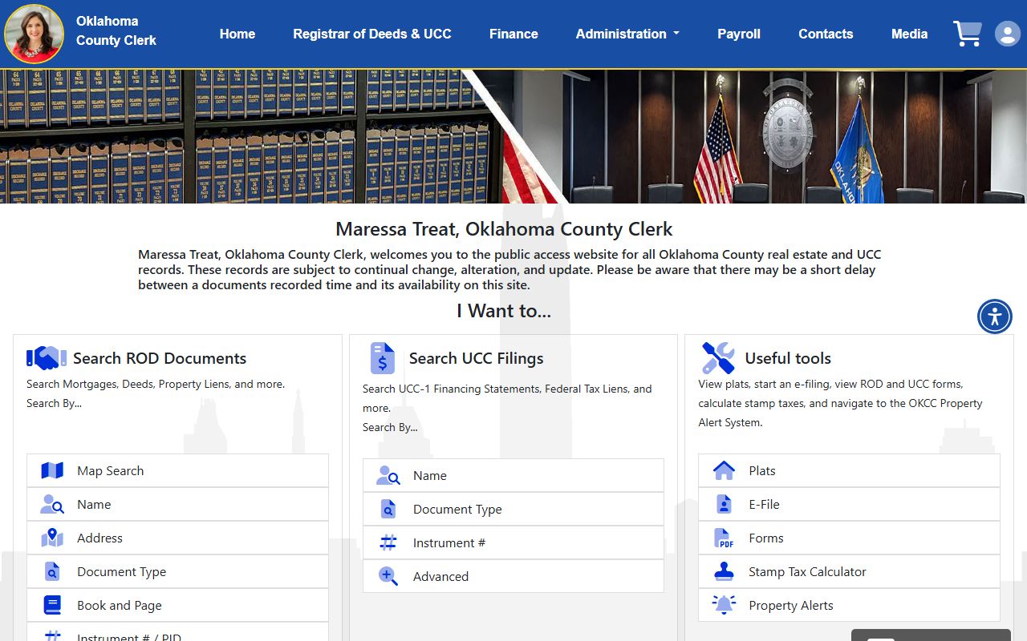Click the Search ROD Documents handshake icon

pyautogui.click(x=47, y=357)
